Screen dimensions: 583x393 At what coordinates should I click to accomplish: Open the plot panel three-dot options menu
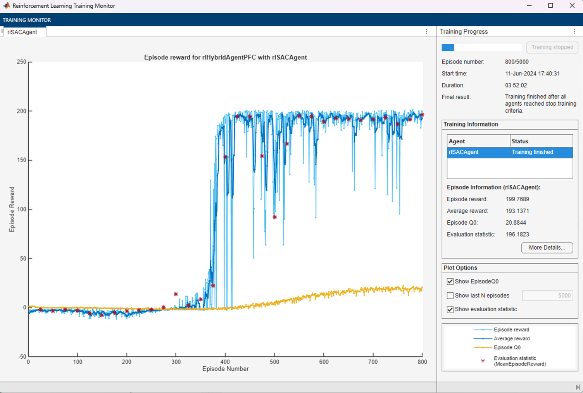427,32
